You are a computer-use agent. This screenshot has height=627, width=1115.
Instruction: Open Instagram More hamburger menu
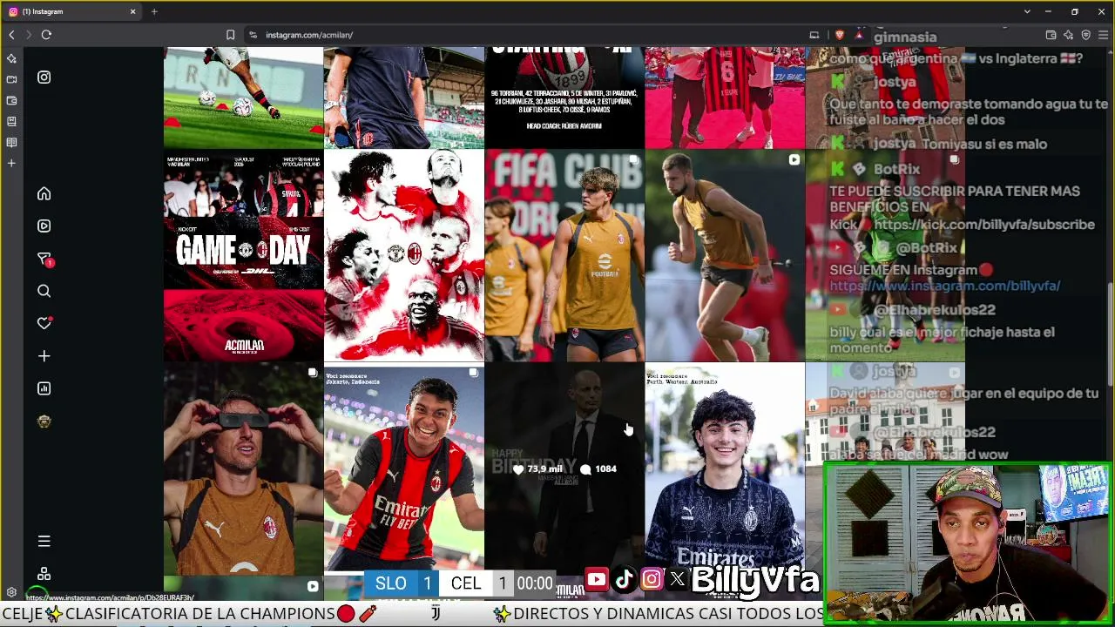click(x=44, y=541)
